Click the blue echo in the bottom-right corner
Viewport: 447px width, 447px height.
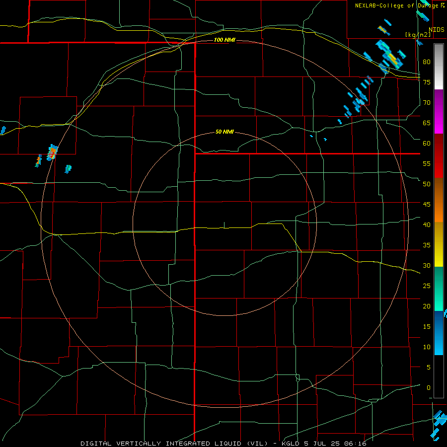point(438,424)
